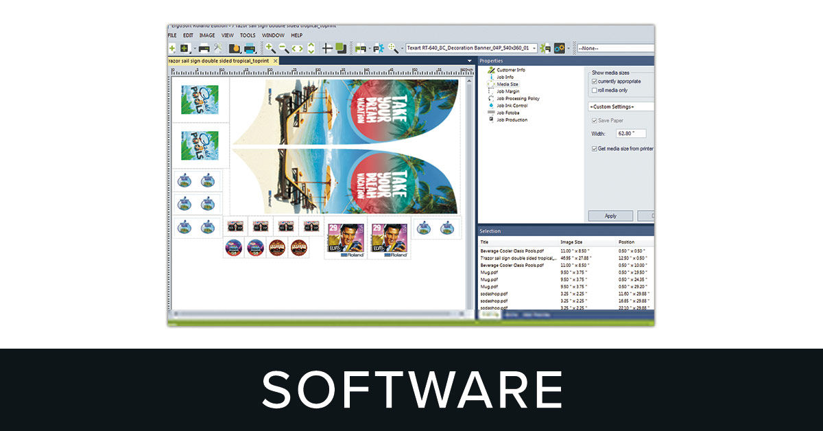Select the Zoom In magnifier tool
This screenshot has height=431, width=823.
point(270,48)
